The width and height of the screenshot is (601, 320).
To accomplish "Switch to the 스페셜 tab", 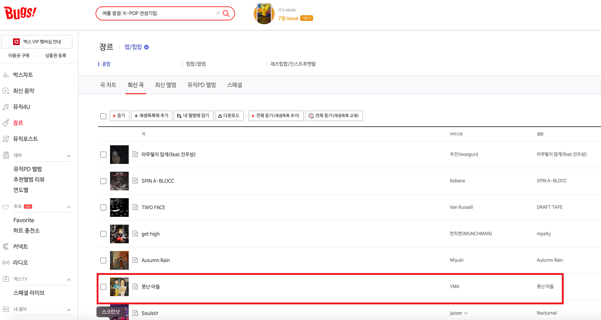I will pyautogui.click(x=235, y=85).
